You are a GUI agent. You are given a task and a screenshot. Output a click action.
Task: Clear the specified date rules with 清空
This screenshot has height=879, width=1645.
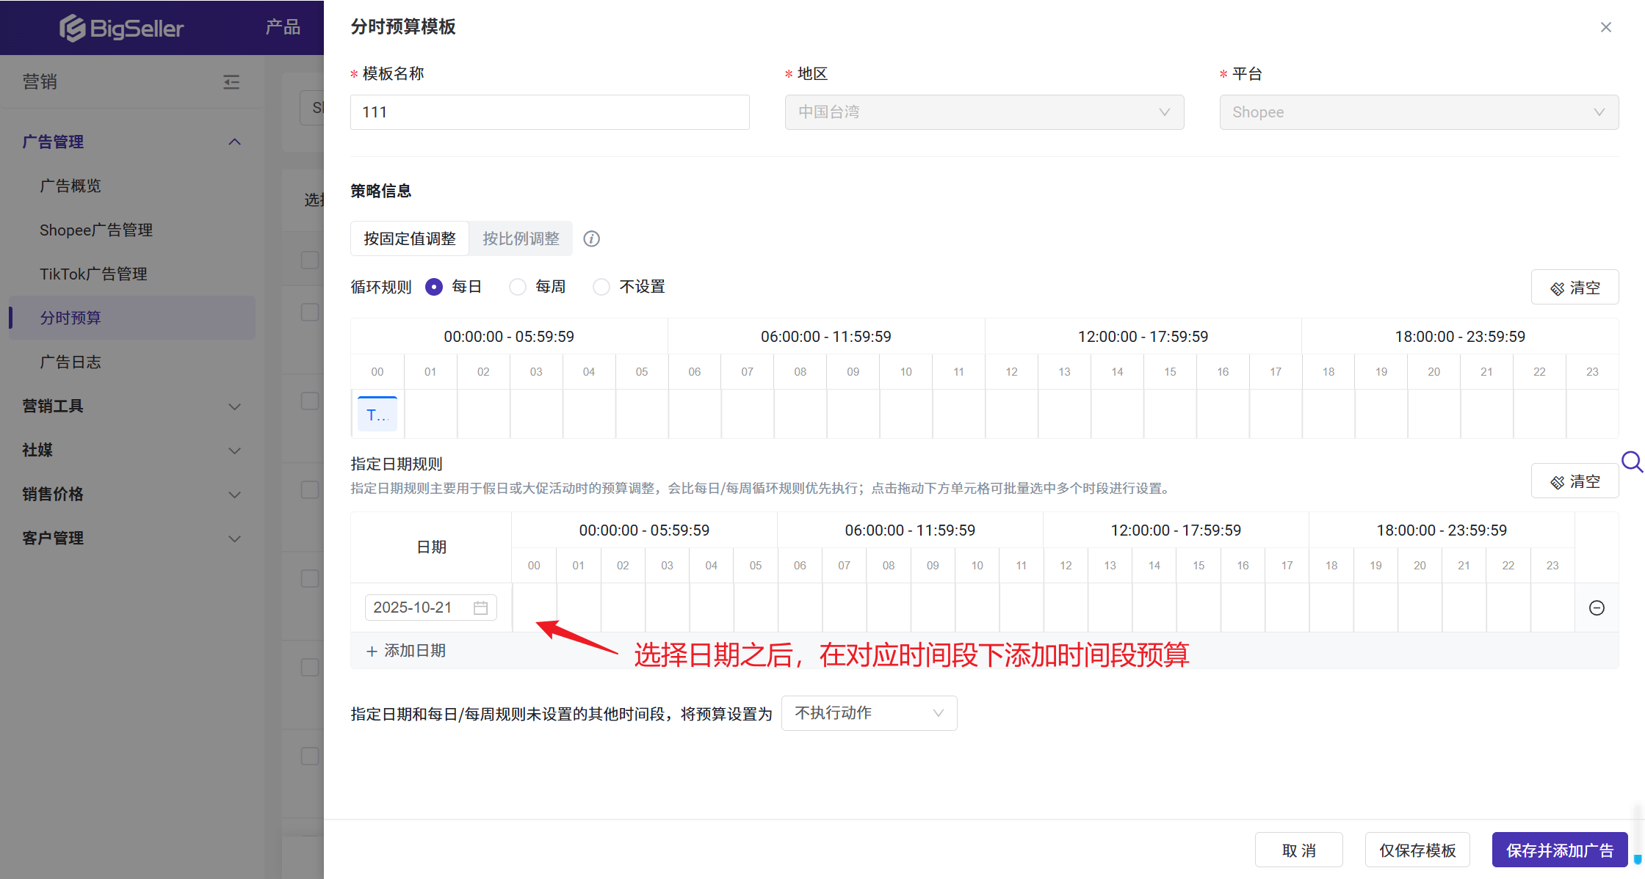(1574, 481)
